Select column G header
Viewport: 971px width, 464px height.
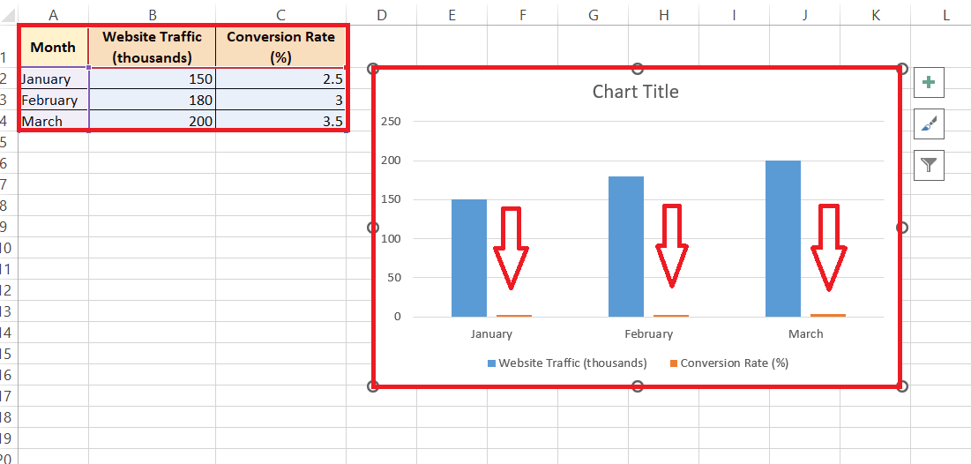pos(594,15)
